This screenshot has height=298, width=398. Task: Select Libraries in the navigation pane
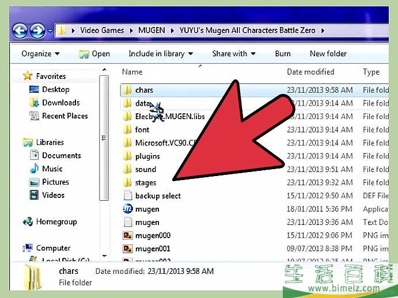(50, 142)
